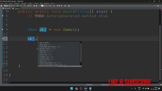The height and width of the screenshot is (91, 162).
Task: Click the New Java Package toolbar icon
Action: 29,6
